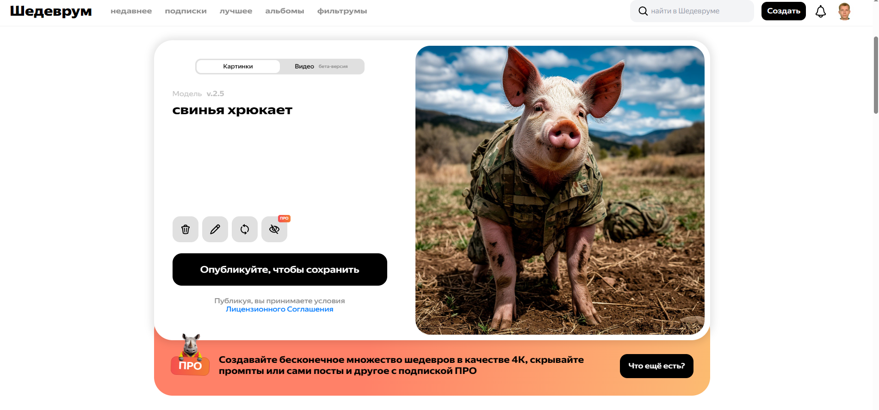Image resolution: width=879 pixels, height=410 pixels.
Task: Open the недавнее section
Action: coord(131,11)
